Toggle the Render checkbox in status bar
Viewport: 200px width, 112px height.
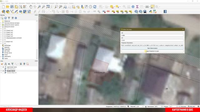click(179, 106)
